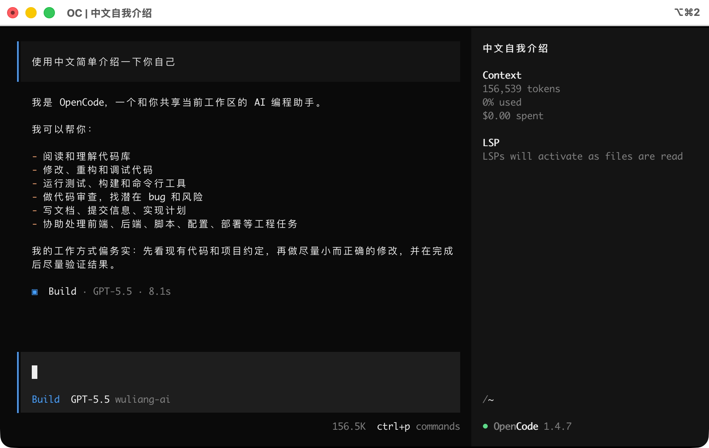Open ctrl+p commands hint
Image resolution: width=709 pixels, height=448 pixels.
click(x=418, y=426)
